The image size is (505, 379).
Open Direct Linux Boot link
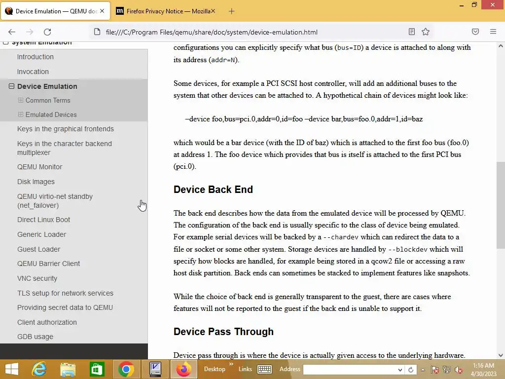43,220
